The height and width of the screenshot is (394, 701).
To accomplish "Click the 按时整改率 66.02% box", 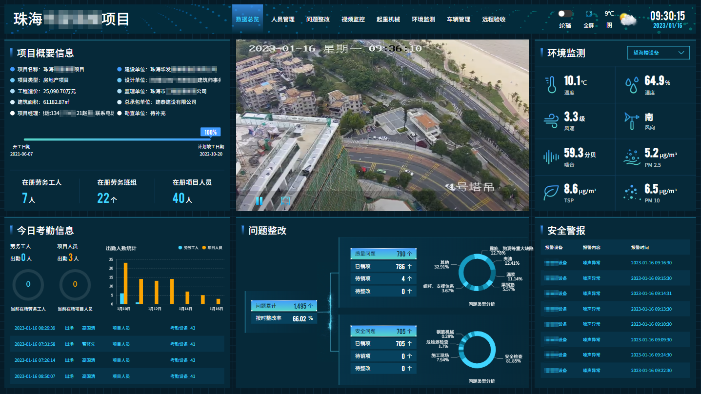I will click(284, 318).
